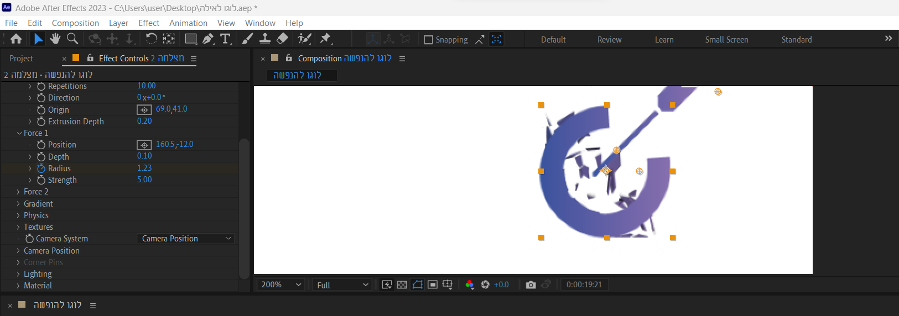Open the Window menu
The width and height of the screenshot is (899, 316).
click(260, 23)
